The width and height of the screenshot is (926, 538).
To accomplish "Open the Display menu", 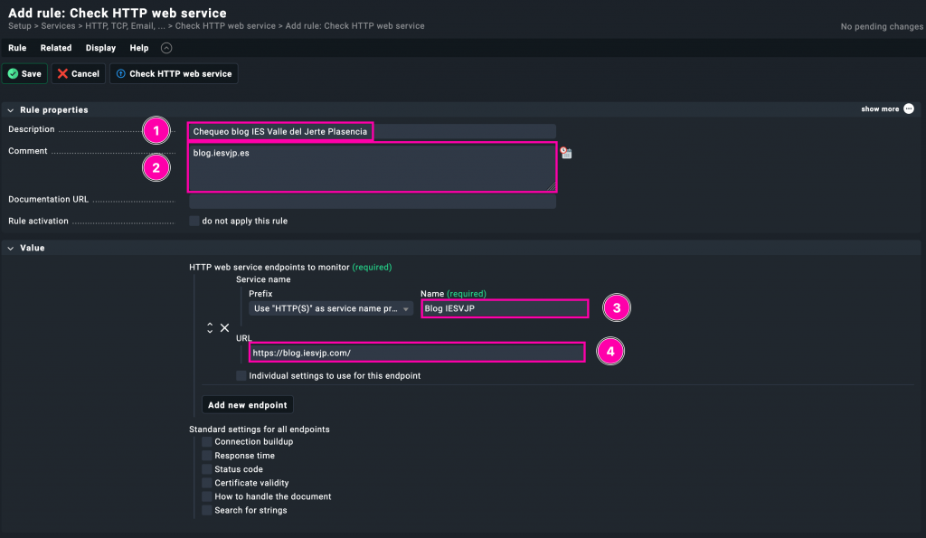I will click(x=100, y=48).
